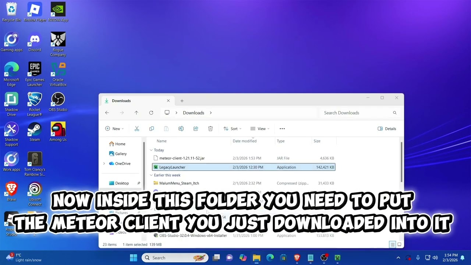Select the meteor-client-1.21.11-52.jar file
Image resolution: width=471 pixels, height=265 pixels.
coord(244,158)
